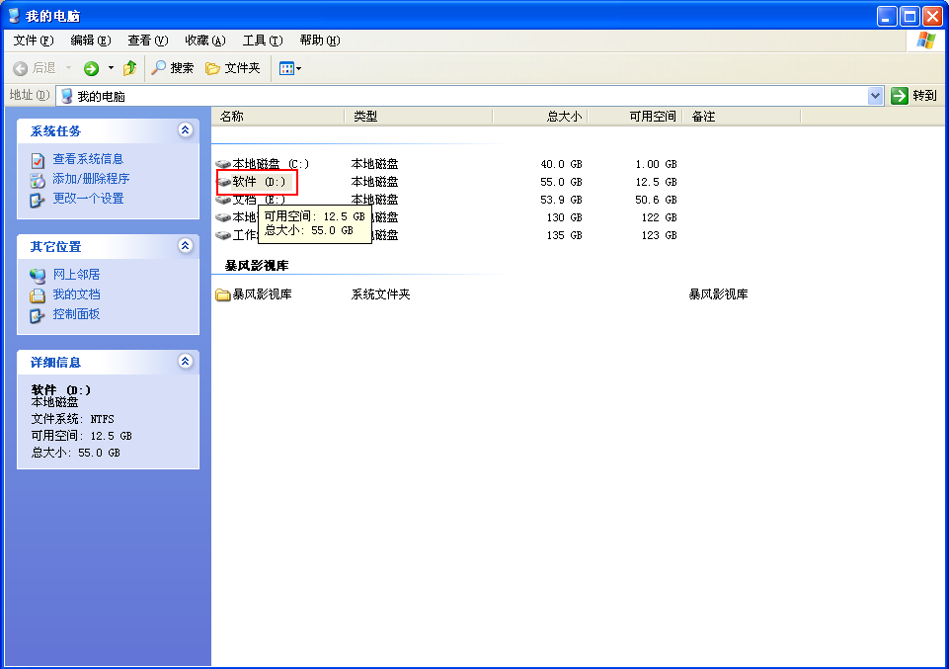Click the 查看系统信息 icon
Viewport: 949px width, 669px height.
pos(38,160)
